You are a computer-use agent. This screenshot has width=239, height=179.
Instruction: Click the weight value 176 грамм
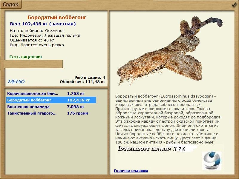point(78,113)
